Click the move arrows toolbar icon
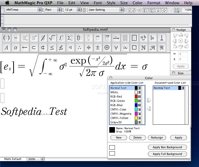This screenshot has width=199, height=167. pyautogui.click(x=164, y=10)
